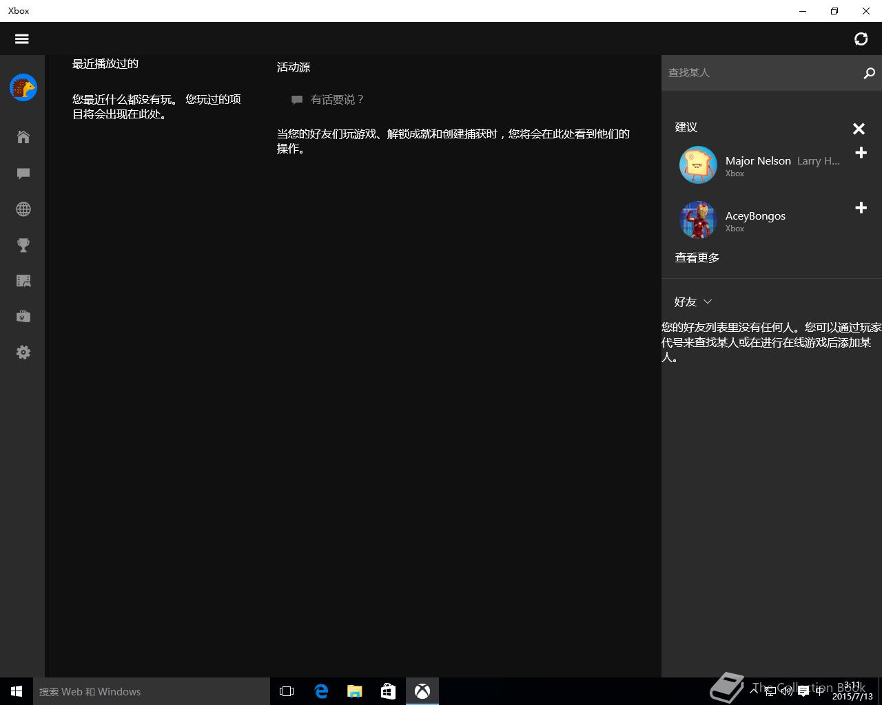Image resolution: width=882 pixels, height=705 pixels.
Task: Open Windows Store from taskbar
Action: point(389,691)
